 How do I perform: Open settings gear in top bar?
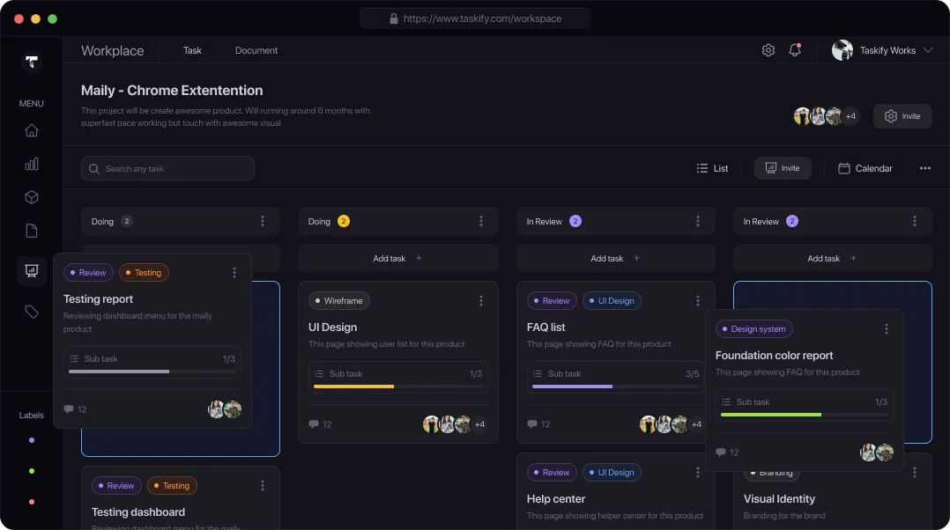pos(768,50)
